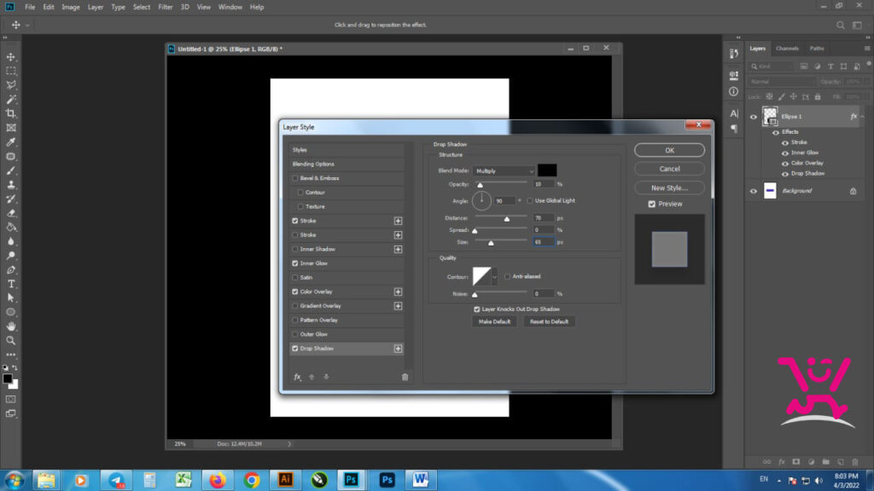
Task: Open the Layers panel menu
Action: [867, 49]
